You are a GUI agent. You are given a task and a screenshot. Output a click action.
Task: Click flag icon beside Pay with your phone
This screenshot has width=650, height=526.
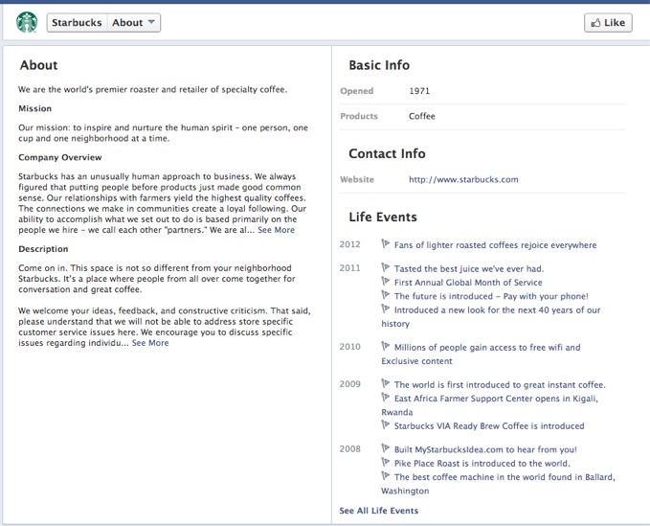386,295
